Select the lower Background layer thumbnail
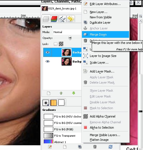 [x=67, y=61]
